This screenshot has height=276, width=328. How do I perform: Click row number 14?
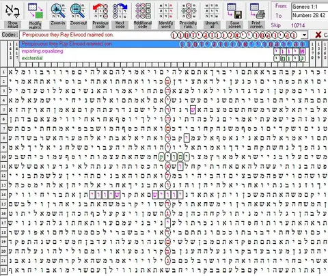pos(3,195)
